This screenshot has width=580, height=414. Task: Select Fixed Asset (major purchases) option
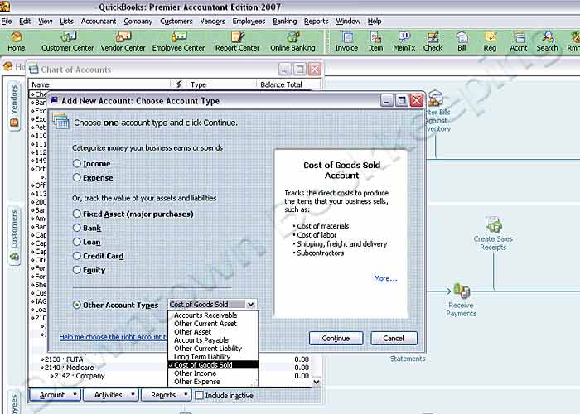(76, 214)
